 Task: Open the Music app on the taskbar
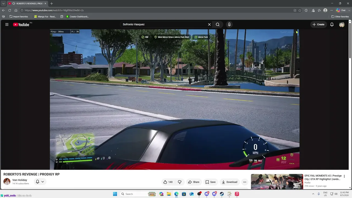[x=237, y=194]
